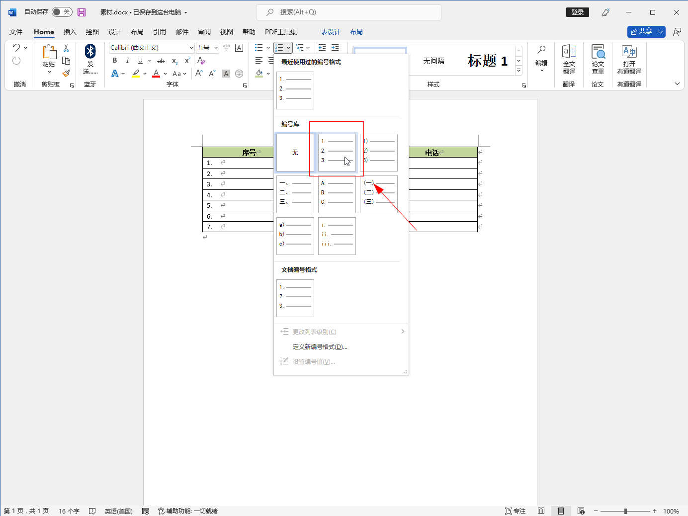688x516 pixels.
Task: Expand the Paste options arrow
Action: [x=49, y=72]
